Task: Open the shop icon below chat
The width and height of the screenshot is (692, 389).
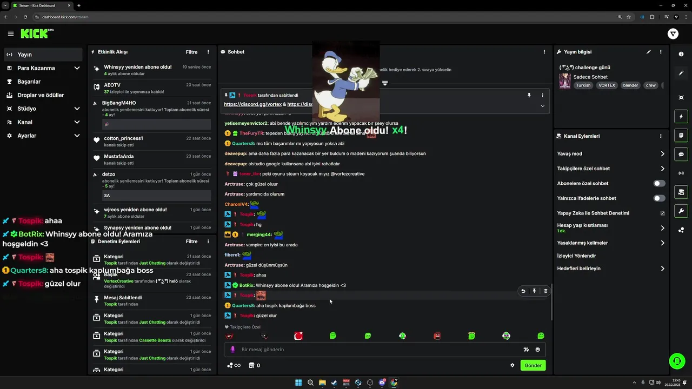Action: point(251,365)
